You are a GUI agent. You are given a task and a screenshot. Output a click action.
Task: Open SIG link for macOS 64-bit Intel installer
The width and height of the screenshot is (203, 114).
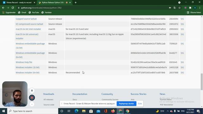click(x=182, y=29)
